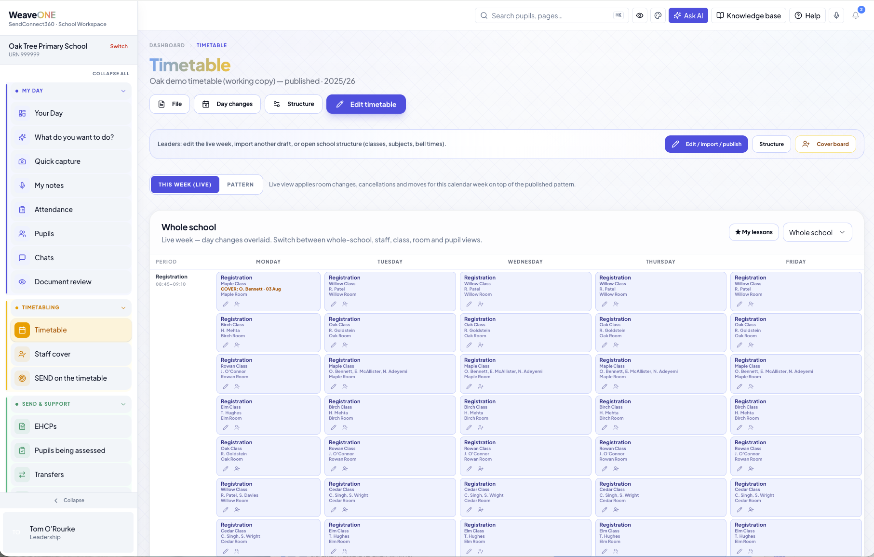The height and width of the screenshot is (557, 874).
Task: Click the eye preview icon in top bar
Action: 640,15
